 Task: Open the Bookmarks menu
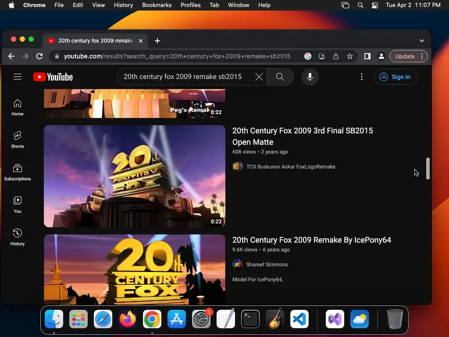point(157,5)
